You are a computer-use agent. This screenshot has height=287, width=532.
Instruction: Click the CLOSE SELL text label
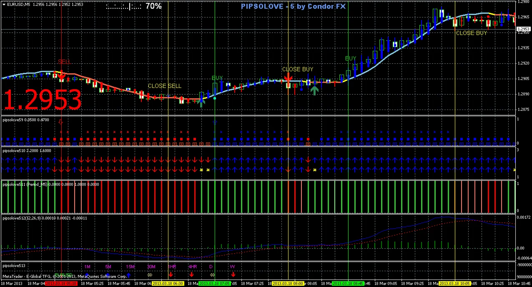165,86
